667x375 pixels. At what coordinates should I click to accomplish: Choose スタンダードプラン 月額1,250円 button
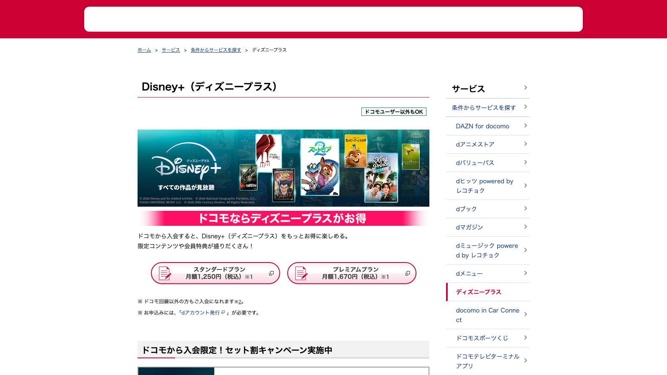216,273
